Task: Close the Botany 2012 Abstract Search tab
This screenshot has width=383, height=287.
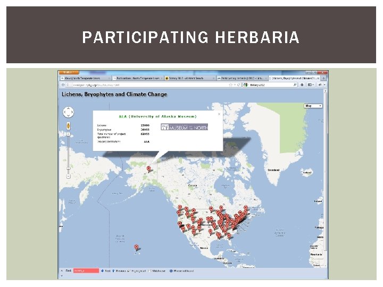Action: (x=213, y=78)
